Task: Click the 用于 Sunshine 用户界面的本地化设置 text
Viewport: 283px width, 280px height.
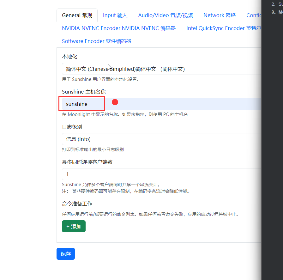Action: click(100, 79)
